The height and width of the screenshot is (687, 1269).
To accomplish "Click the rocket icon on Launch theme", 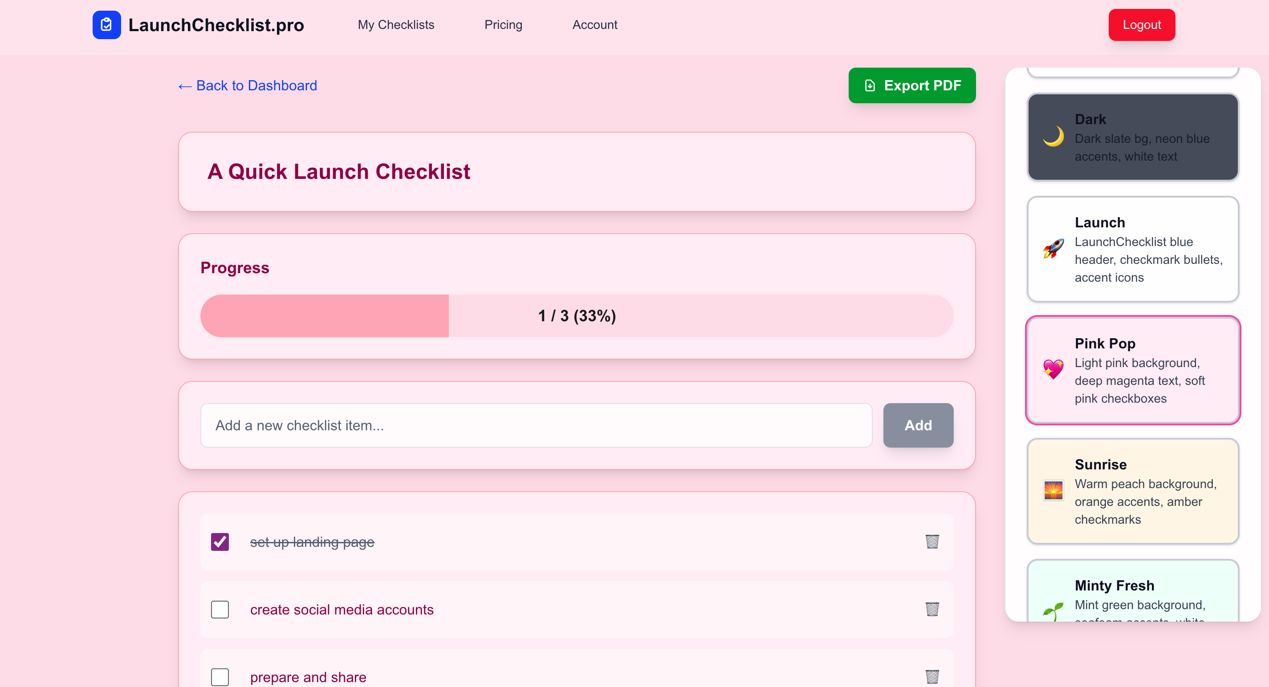I will [1053, 249].
